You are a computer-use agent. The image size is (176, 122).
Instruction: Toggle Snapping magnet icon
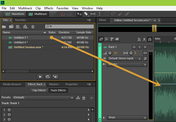[x=150, y=39]
